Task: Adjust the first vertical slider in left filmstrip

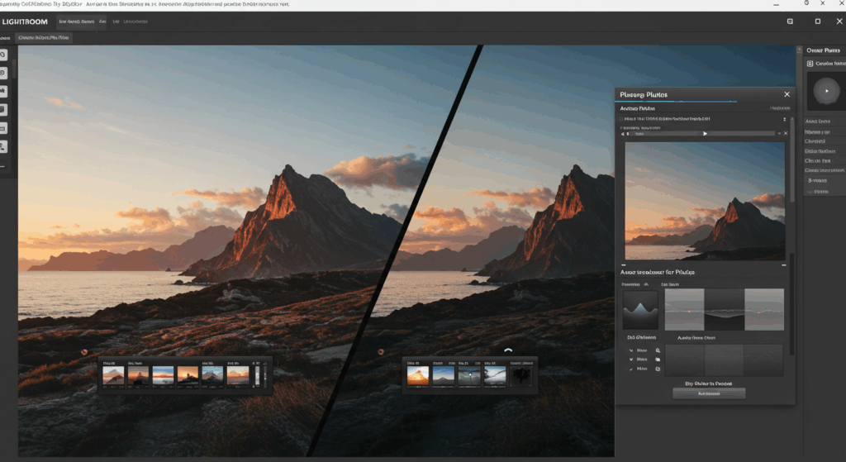Action: click(x=257, y=375)
